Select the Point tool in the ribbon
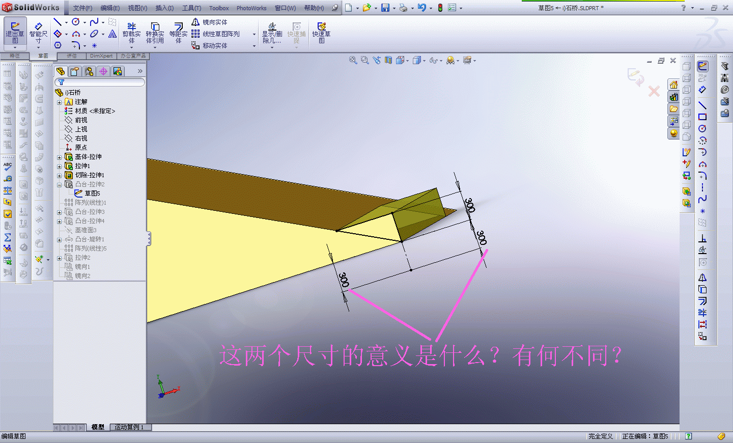Screen dimensions: 733x443 94,45
